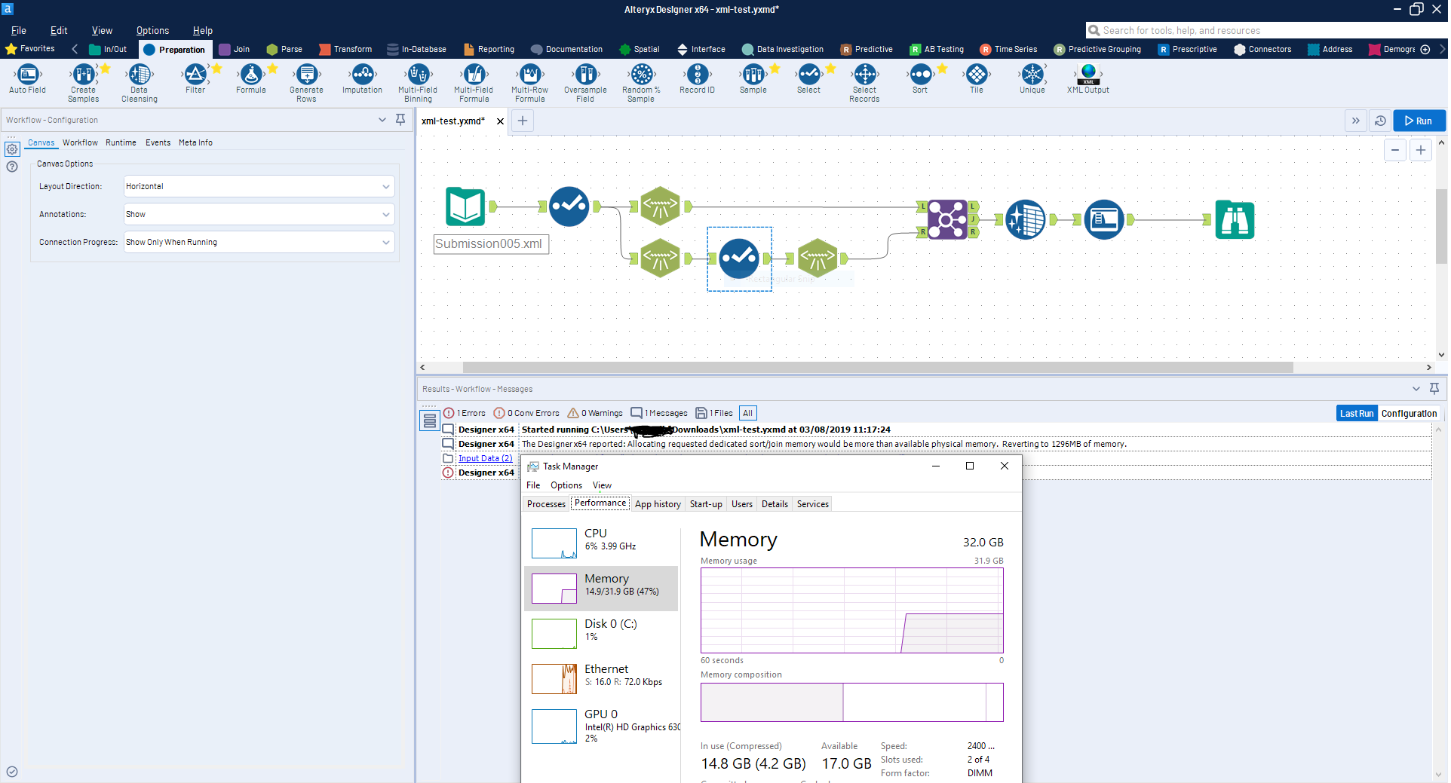Add the Sort tool
The width and height of the screenshot is (1451, 783).
pos(920,79)
